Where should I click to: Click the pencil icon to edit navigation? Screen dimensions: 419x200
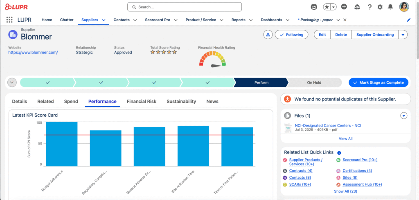tap(408, 20)
